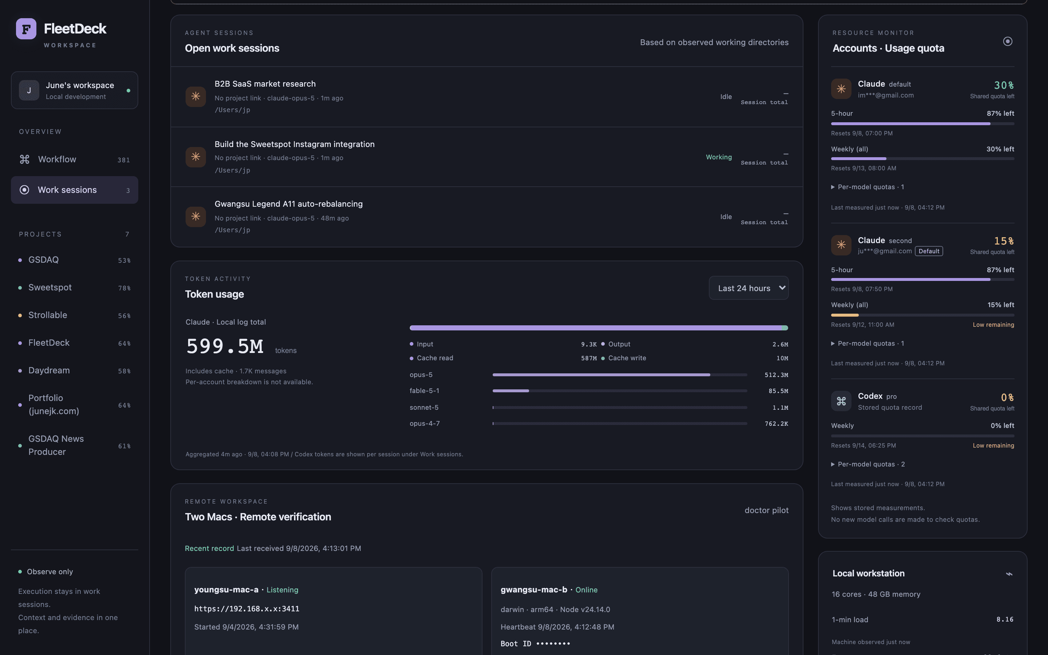Click the doctor pilot label
This screenshot has height=655, width=1048.
tap(766, 510)
